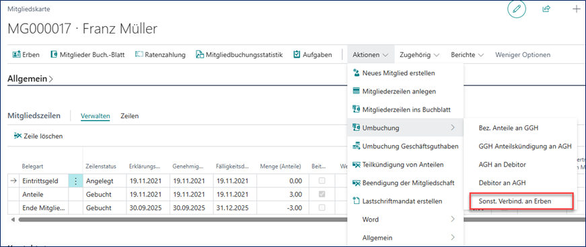Select AGH an Debitor
The height and width of the screenshot is (247, 586).
coord(521,164)
